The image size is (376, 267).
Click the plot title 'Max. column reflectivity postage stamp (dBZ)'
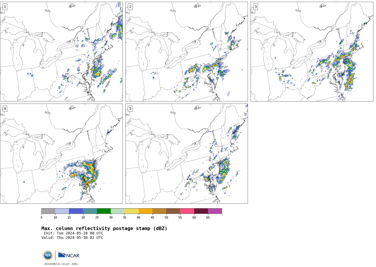click(x=104, y=229)
